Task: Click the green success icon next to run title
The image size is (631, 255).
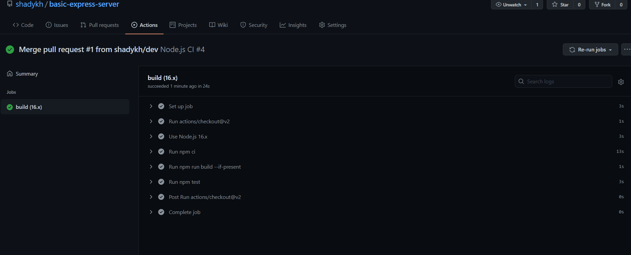Action: pyautogui.click(x=10, y=50)
